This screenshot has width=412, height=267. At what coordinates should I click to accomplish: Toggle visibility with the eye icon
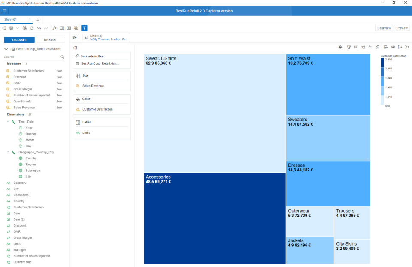tap(393, 47)
